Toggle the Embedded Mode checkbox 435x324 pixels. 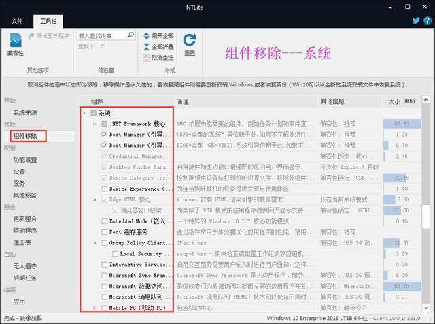[x=104, y=221]
